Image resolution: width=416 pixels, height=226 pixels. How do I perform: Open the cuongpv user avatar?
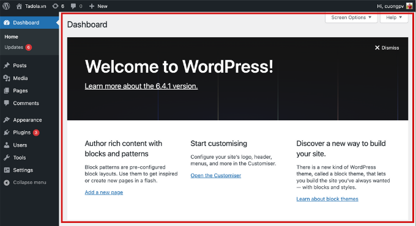[x=409, y=6]
